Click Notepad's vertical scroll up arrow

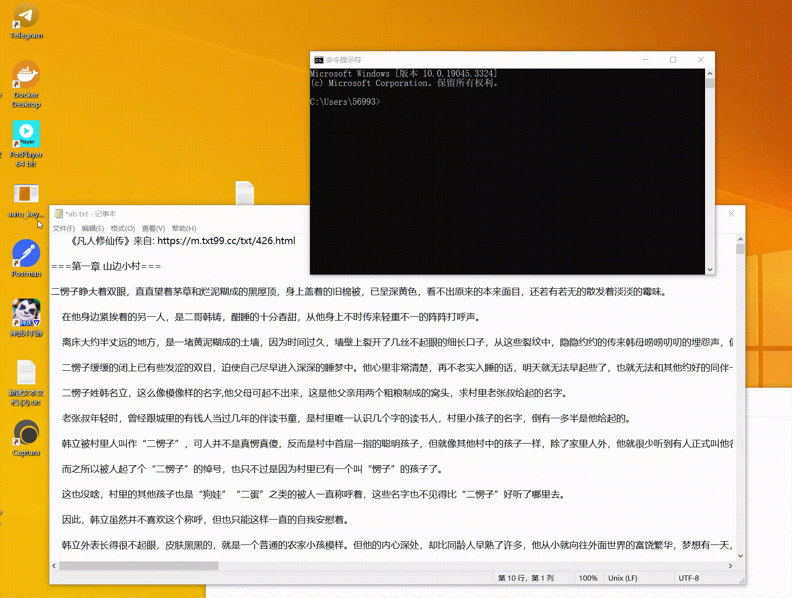(x=740, y=239)
